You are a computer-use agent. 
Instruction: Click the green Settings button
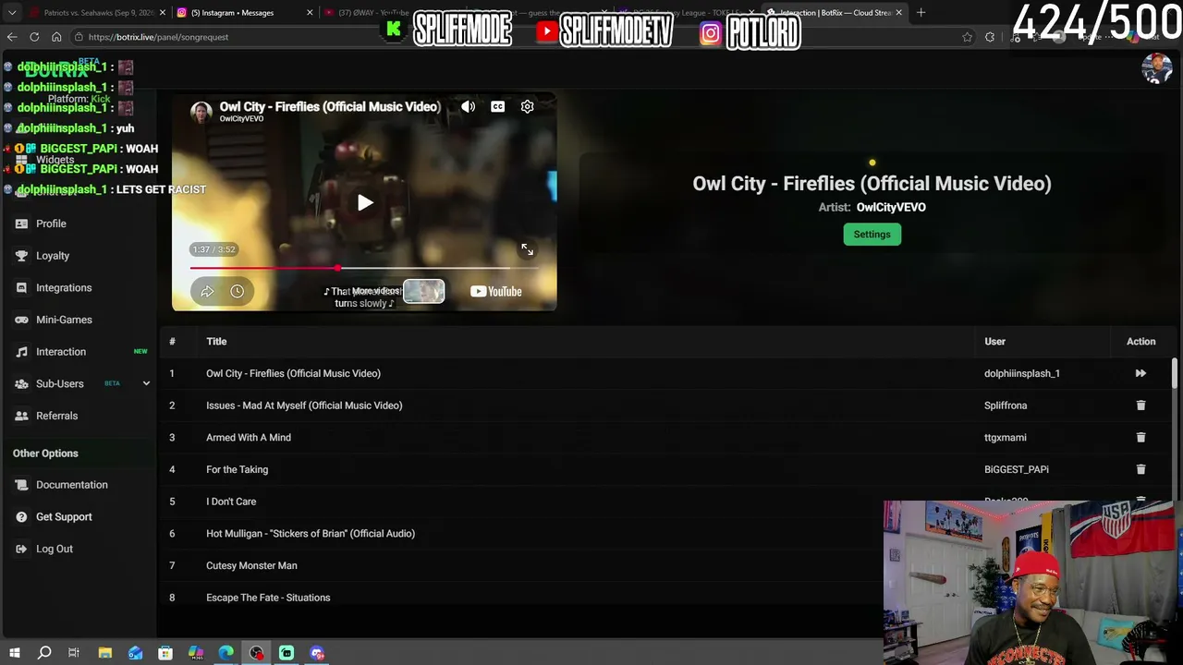872,235
